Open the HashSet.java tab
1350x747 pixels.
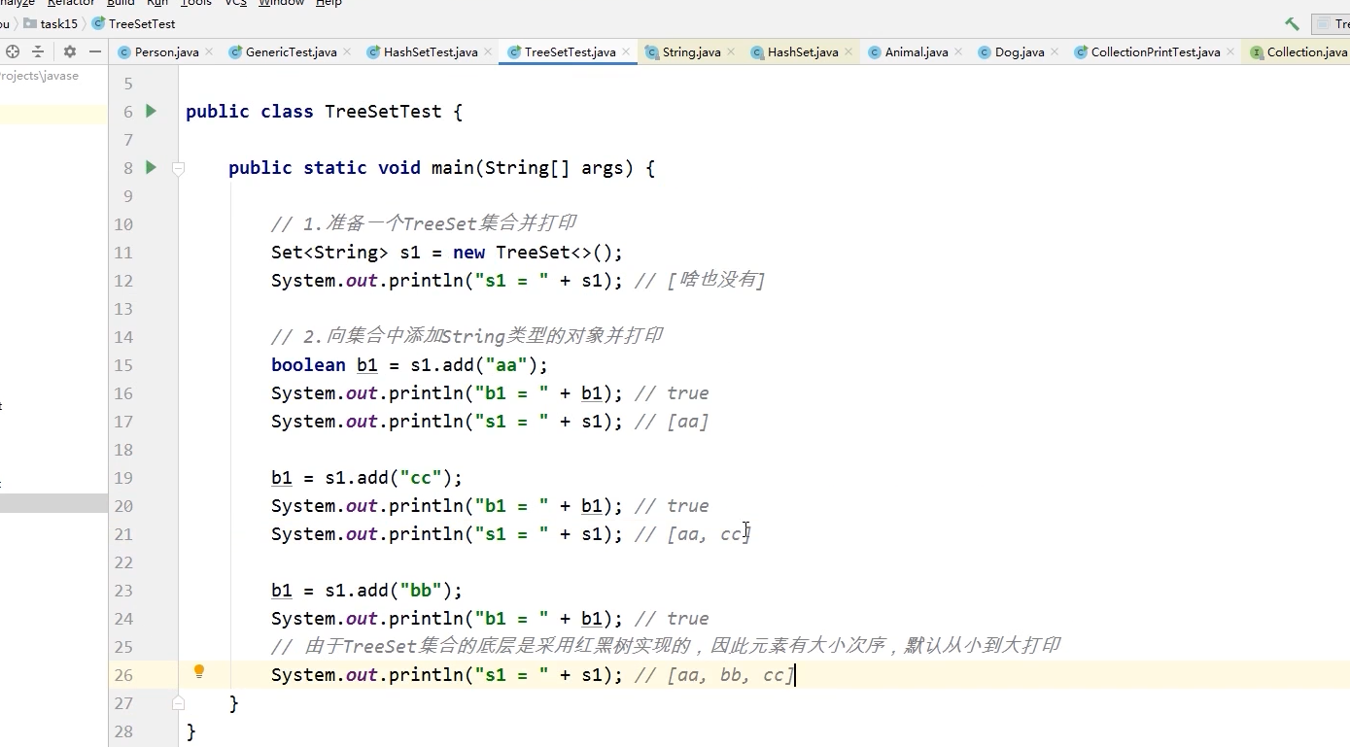[x=803, y=52]
